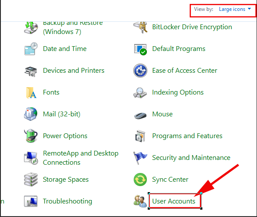The height and width of the screenshot is (217, 257).
Task: Click the User Accounts people icon
Action: point(140,201)
